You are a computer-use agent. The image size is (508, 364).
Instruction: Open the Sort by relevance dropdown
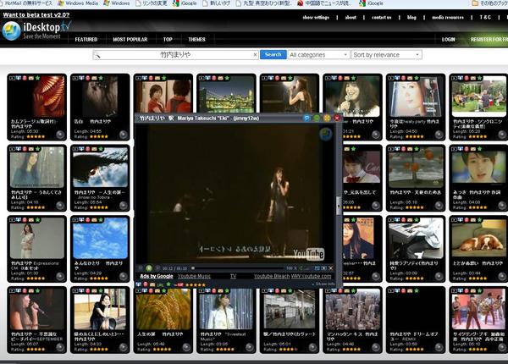(387, 55)
